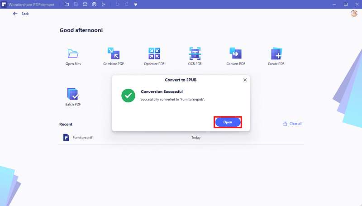Viewport: 362px width, 206px height.
Task: Click the green success checkmark icon
Action: click(x=128, y=96)
